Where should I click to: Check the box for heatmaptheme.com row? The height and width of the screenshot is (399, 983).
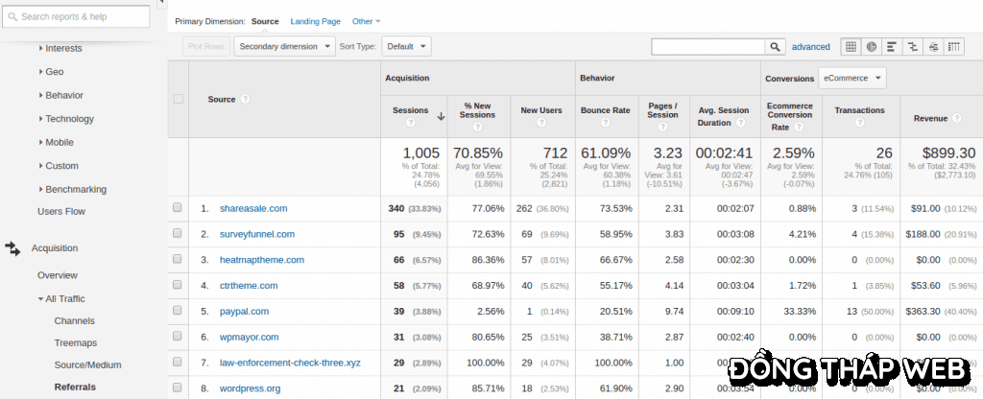pos(178,259)
